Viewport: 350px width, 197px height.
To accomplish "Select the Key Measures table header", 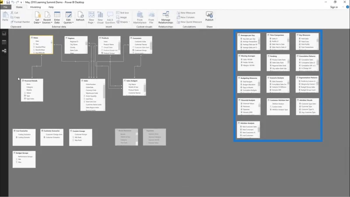I will [x=307, y=35].
